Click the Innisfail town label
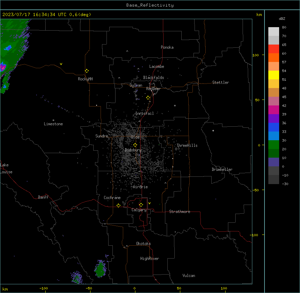 pos(144,113)
